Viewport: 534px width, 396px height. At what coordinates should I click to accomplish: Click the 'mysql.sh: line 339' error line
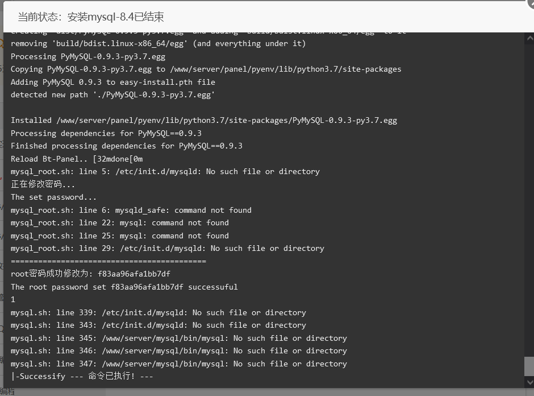158,312
